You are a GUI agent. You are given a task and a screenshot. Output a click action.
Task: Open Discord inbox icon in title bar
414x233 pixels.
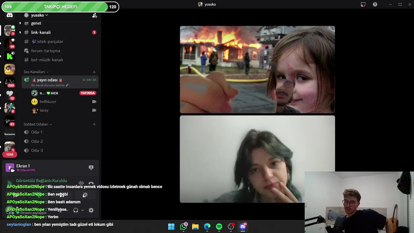(363, 4)
